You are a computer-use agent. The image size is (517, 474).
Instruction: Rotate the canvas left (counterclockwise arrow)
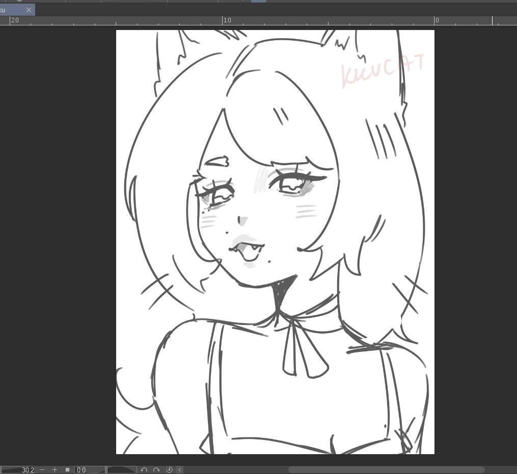tap(144, 470)
